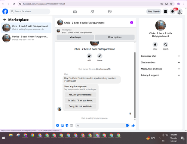Click the Name pencil icon in chat
The width and height of the screenshot is (187, 144).
tap(100, 56)
